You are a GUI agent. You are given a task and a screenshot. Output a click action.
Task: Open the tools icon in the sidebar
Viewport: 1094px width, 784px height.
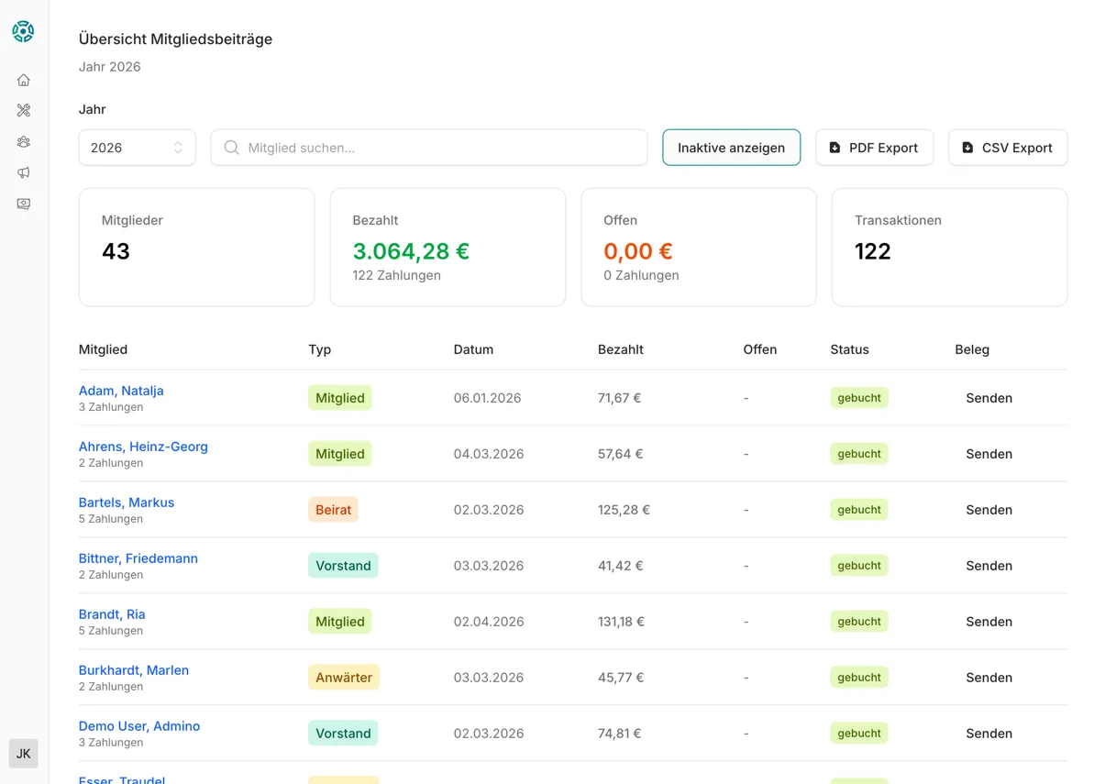point(24,110)
